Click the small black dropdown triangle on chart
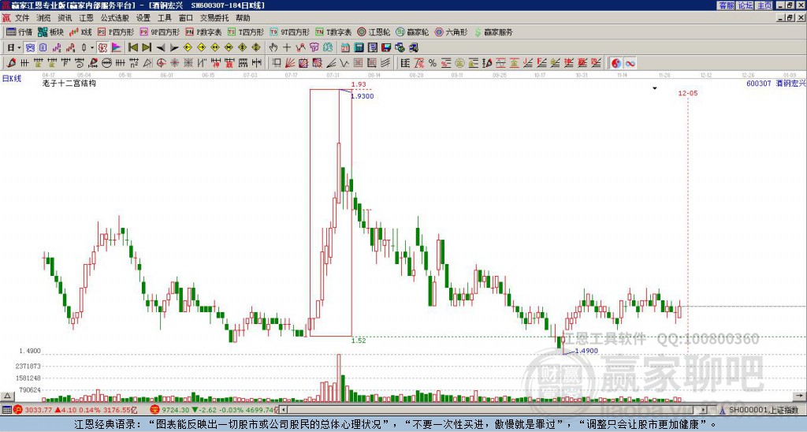 click(x=655, y=88)
